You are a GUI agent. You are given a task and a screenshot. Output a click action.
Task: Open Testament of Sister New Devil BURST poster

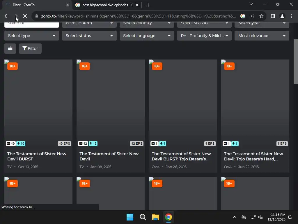(x=38, y=104)
